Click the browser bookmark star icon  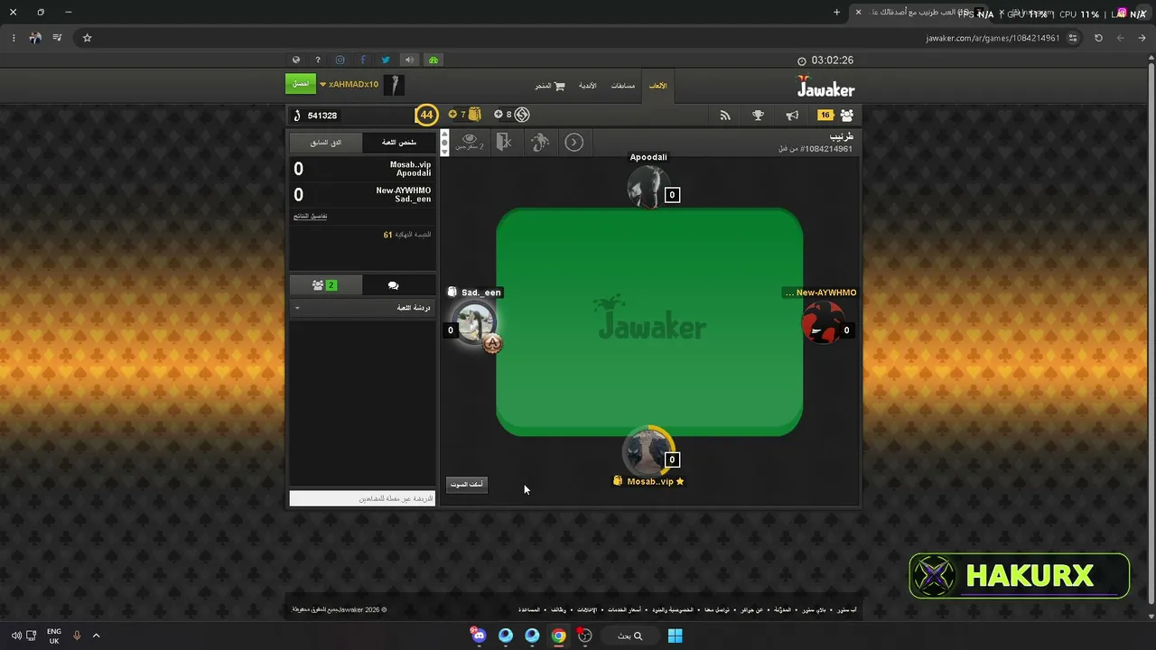(x=88, y=38)
